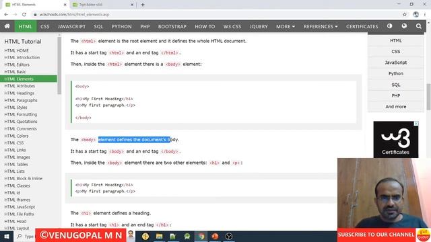The width and height of the screenshot is (431, 242).
Task: Open HTML Paragraphs in the sidebar
Action: (x=21, y=100)
